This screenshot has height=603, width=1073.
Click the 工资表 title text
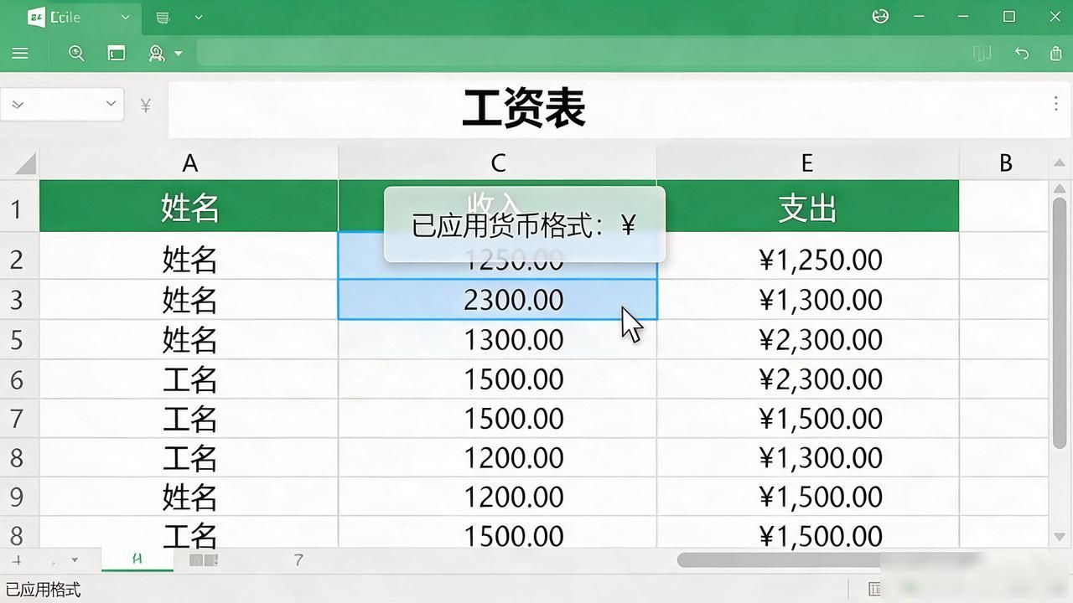(x=524, y=109)
